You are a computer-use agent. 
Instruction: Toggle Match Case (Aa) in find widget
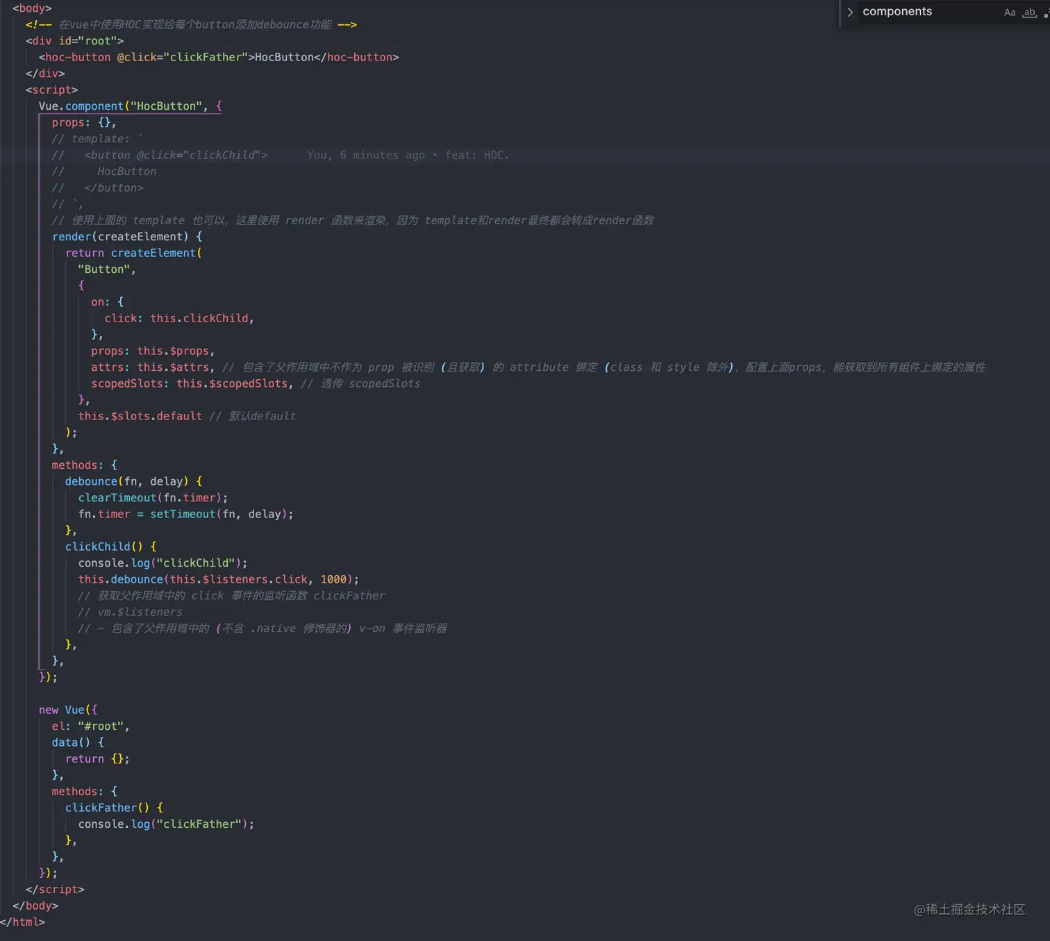tap(1010, 13)
